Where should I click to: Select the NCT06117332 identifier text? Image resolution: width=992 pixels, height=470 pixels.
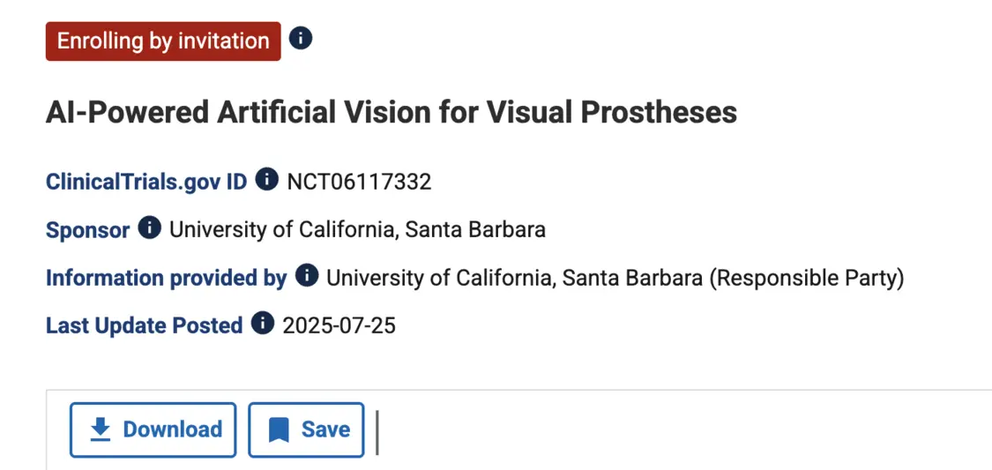(359, 182)
